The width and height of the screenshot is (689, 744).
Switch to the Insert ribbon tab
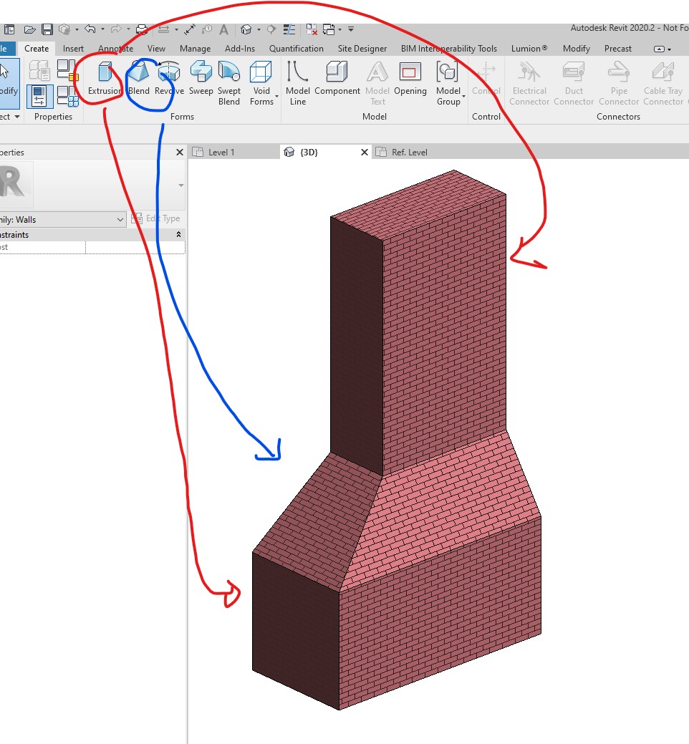point(73,49)
